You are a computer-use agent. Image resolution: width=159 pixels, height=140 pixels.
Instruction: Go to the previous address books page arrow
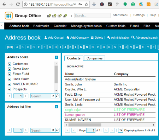[x=9, y=96]
